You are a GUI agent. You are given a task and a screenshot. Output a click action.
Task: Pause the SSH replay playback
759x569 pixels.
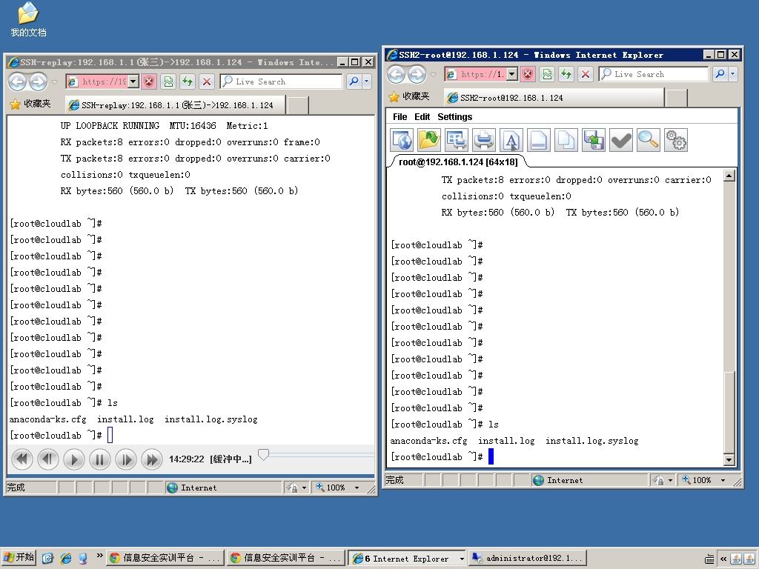point(100,459)
